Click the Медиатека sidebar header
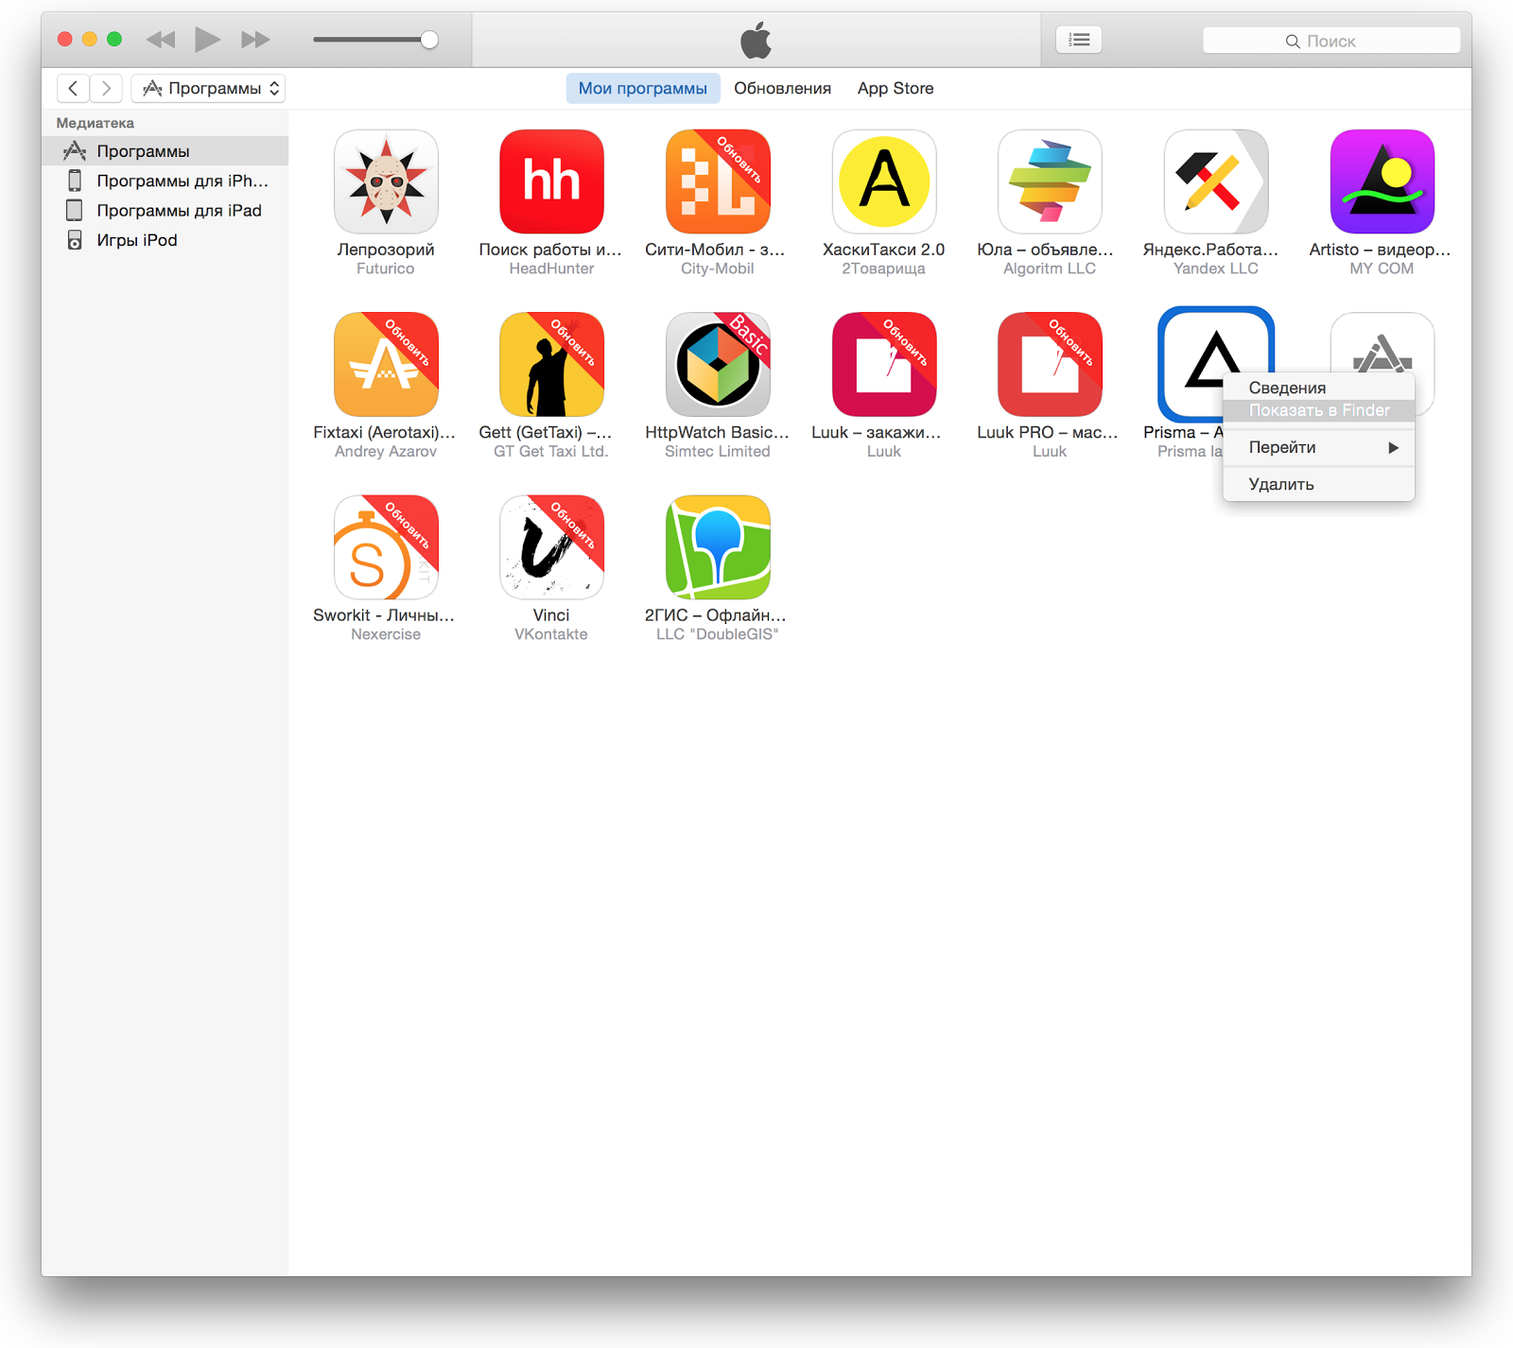The image size is (1513, 1348). 96,123
